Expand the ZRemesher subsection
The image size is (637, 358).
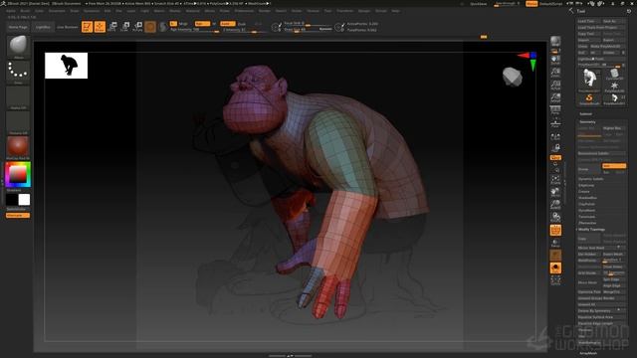pyautogui.click(x=587, y=223)
